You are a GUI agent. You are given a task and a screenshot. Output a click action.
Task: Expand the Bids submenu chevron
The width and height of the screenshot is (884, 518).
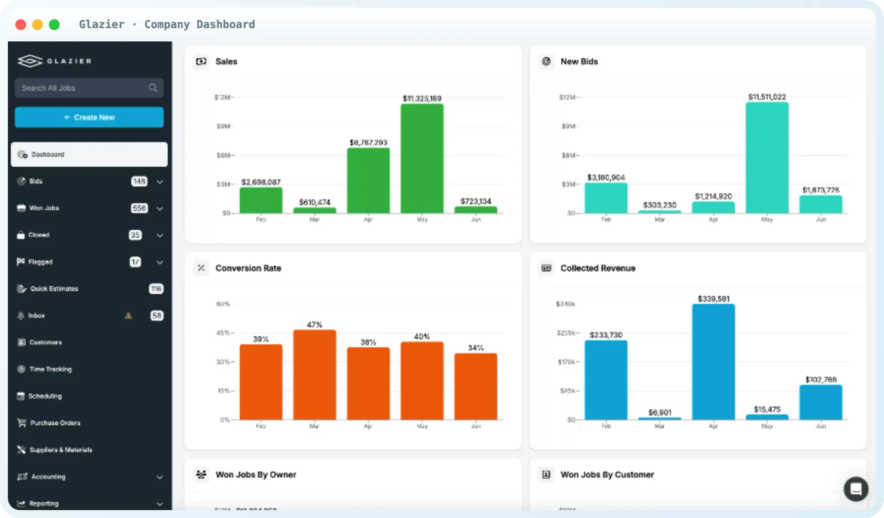click(x=160, y=182)
